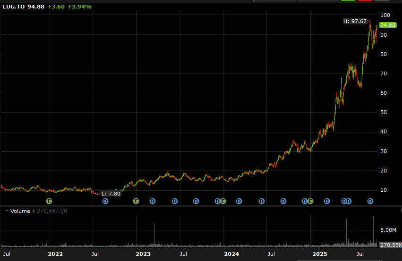Click the LUG.TO ticker symbol
Image resolution: width=402 pixels, height=261 pixels.
[x=14, y=7]
